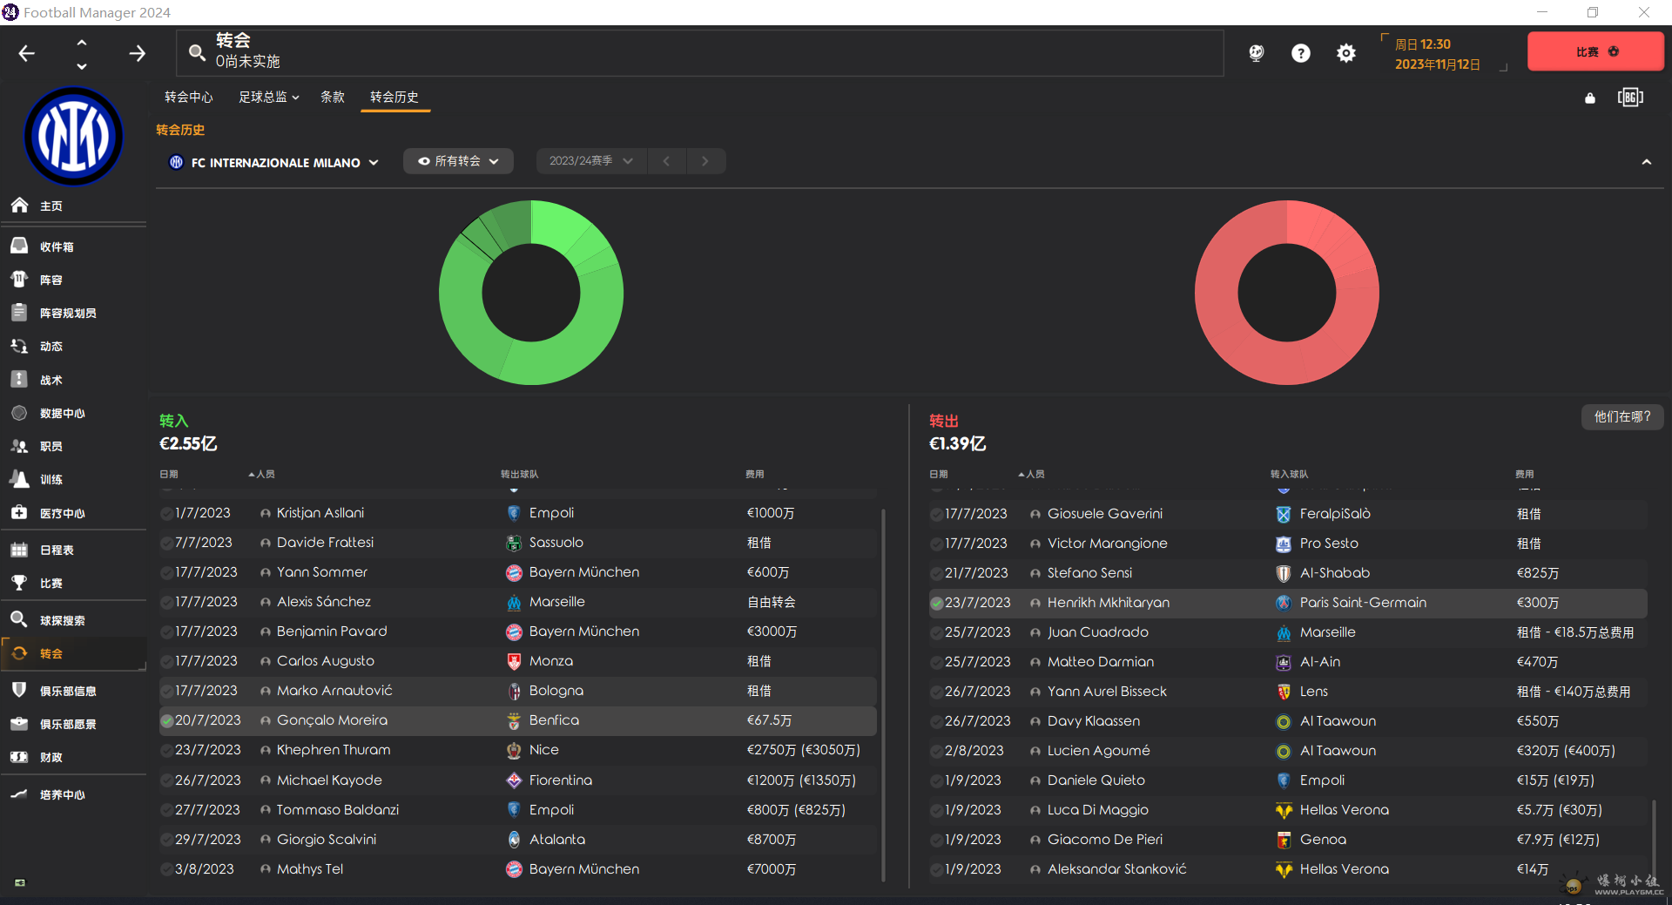Open the 2023/24赛季 season dropdown

click(590, 161)
